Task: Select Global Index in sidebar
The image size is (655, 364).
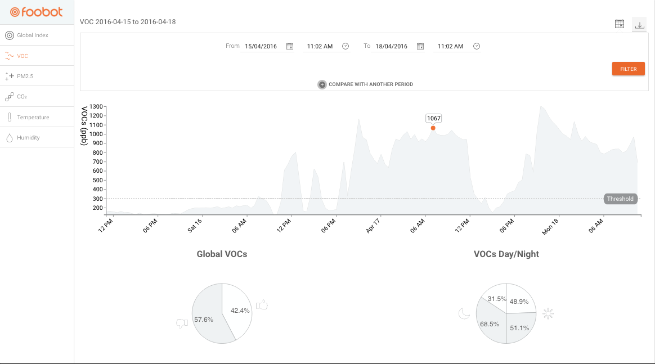Action: (37, 35)
